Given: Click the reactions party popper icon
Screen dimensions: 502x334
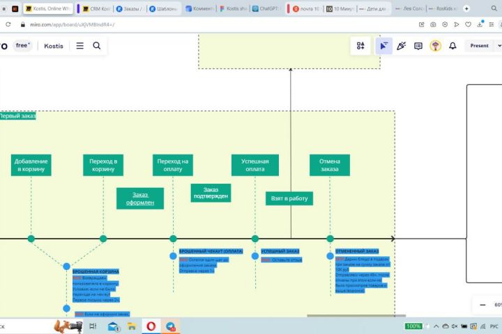Looking at the screenshot, I should point(401,46).
